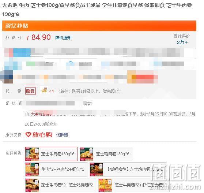Select 芝士牛肉卷*2+芝士鸡肉卷*2 combo
This screenshot has height=193, width=204.
pos(60,185)
